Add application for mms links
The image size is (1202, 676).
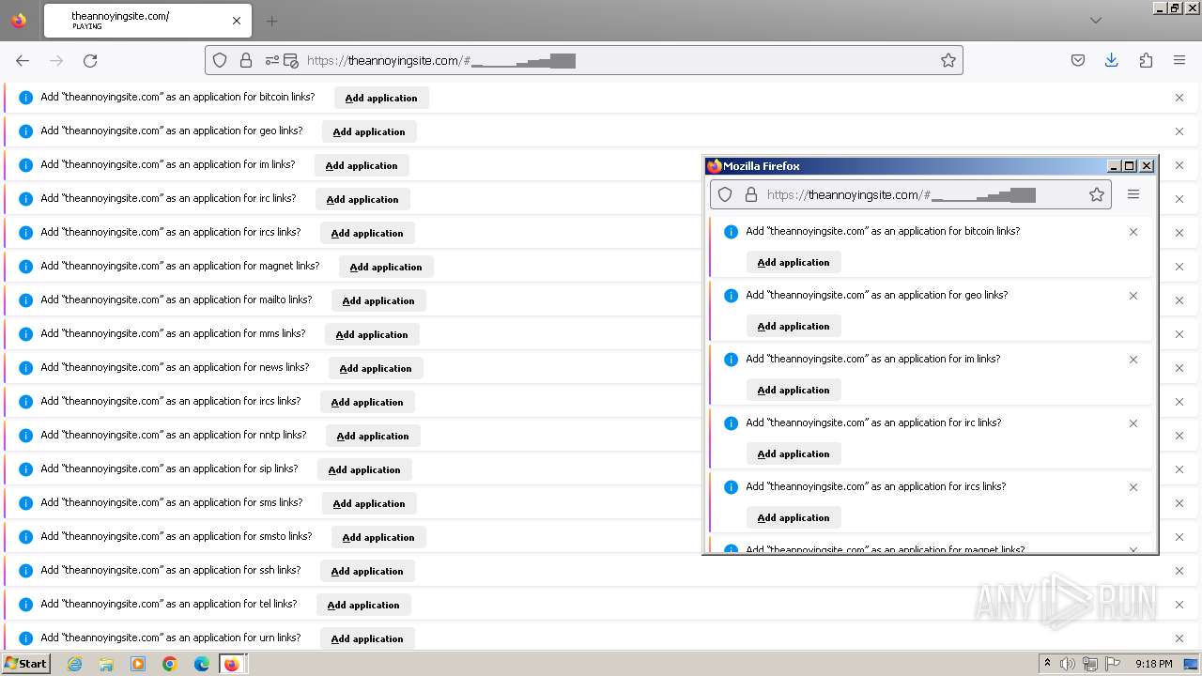(x=372, y=334)
